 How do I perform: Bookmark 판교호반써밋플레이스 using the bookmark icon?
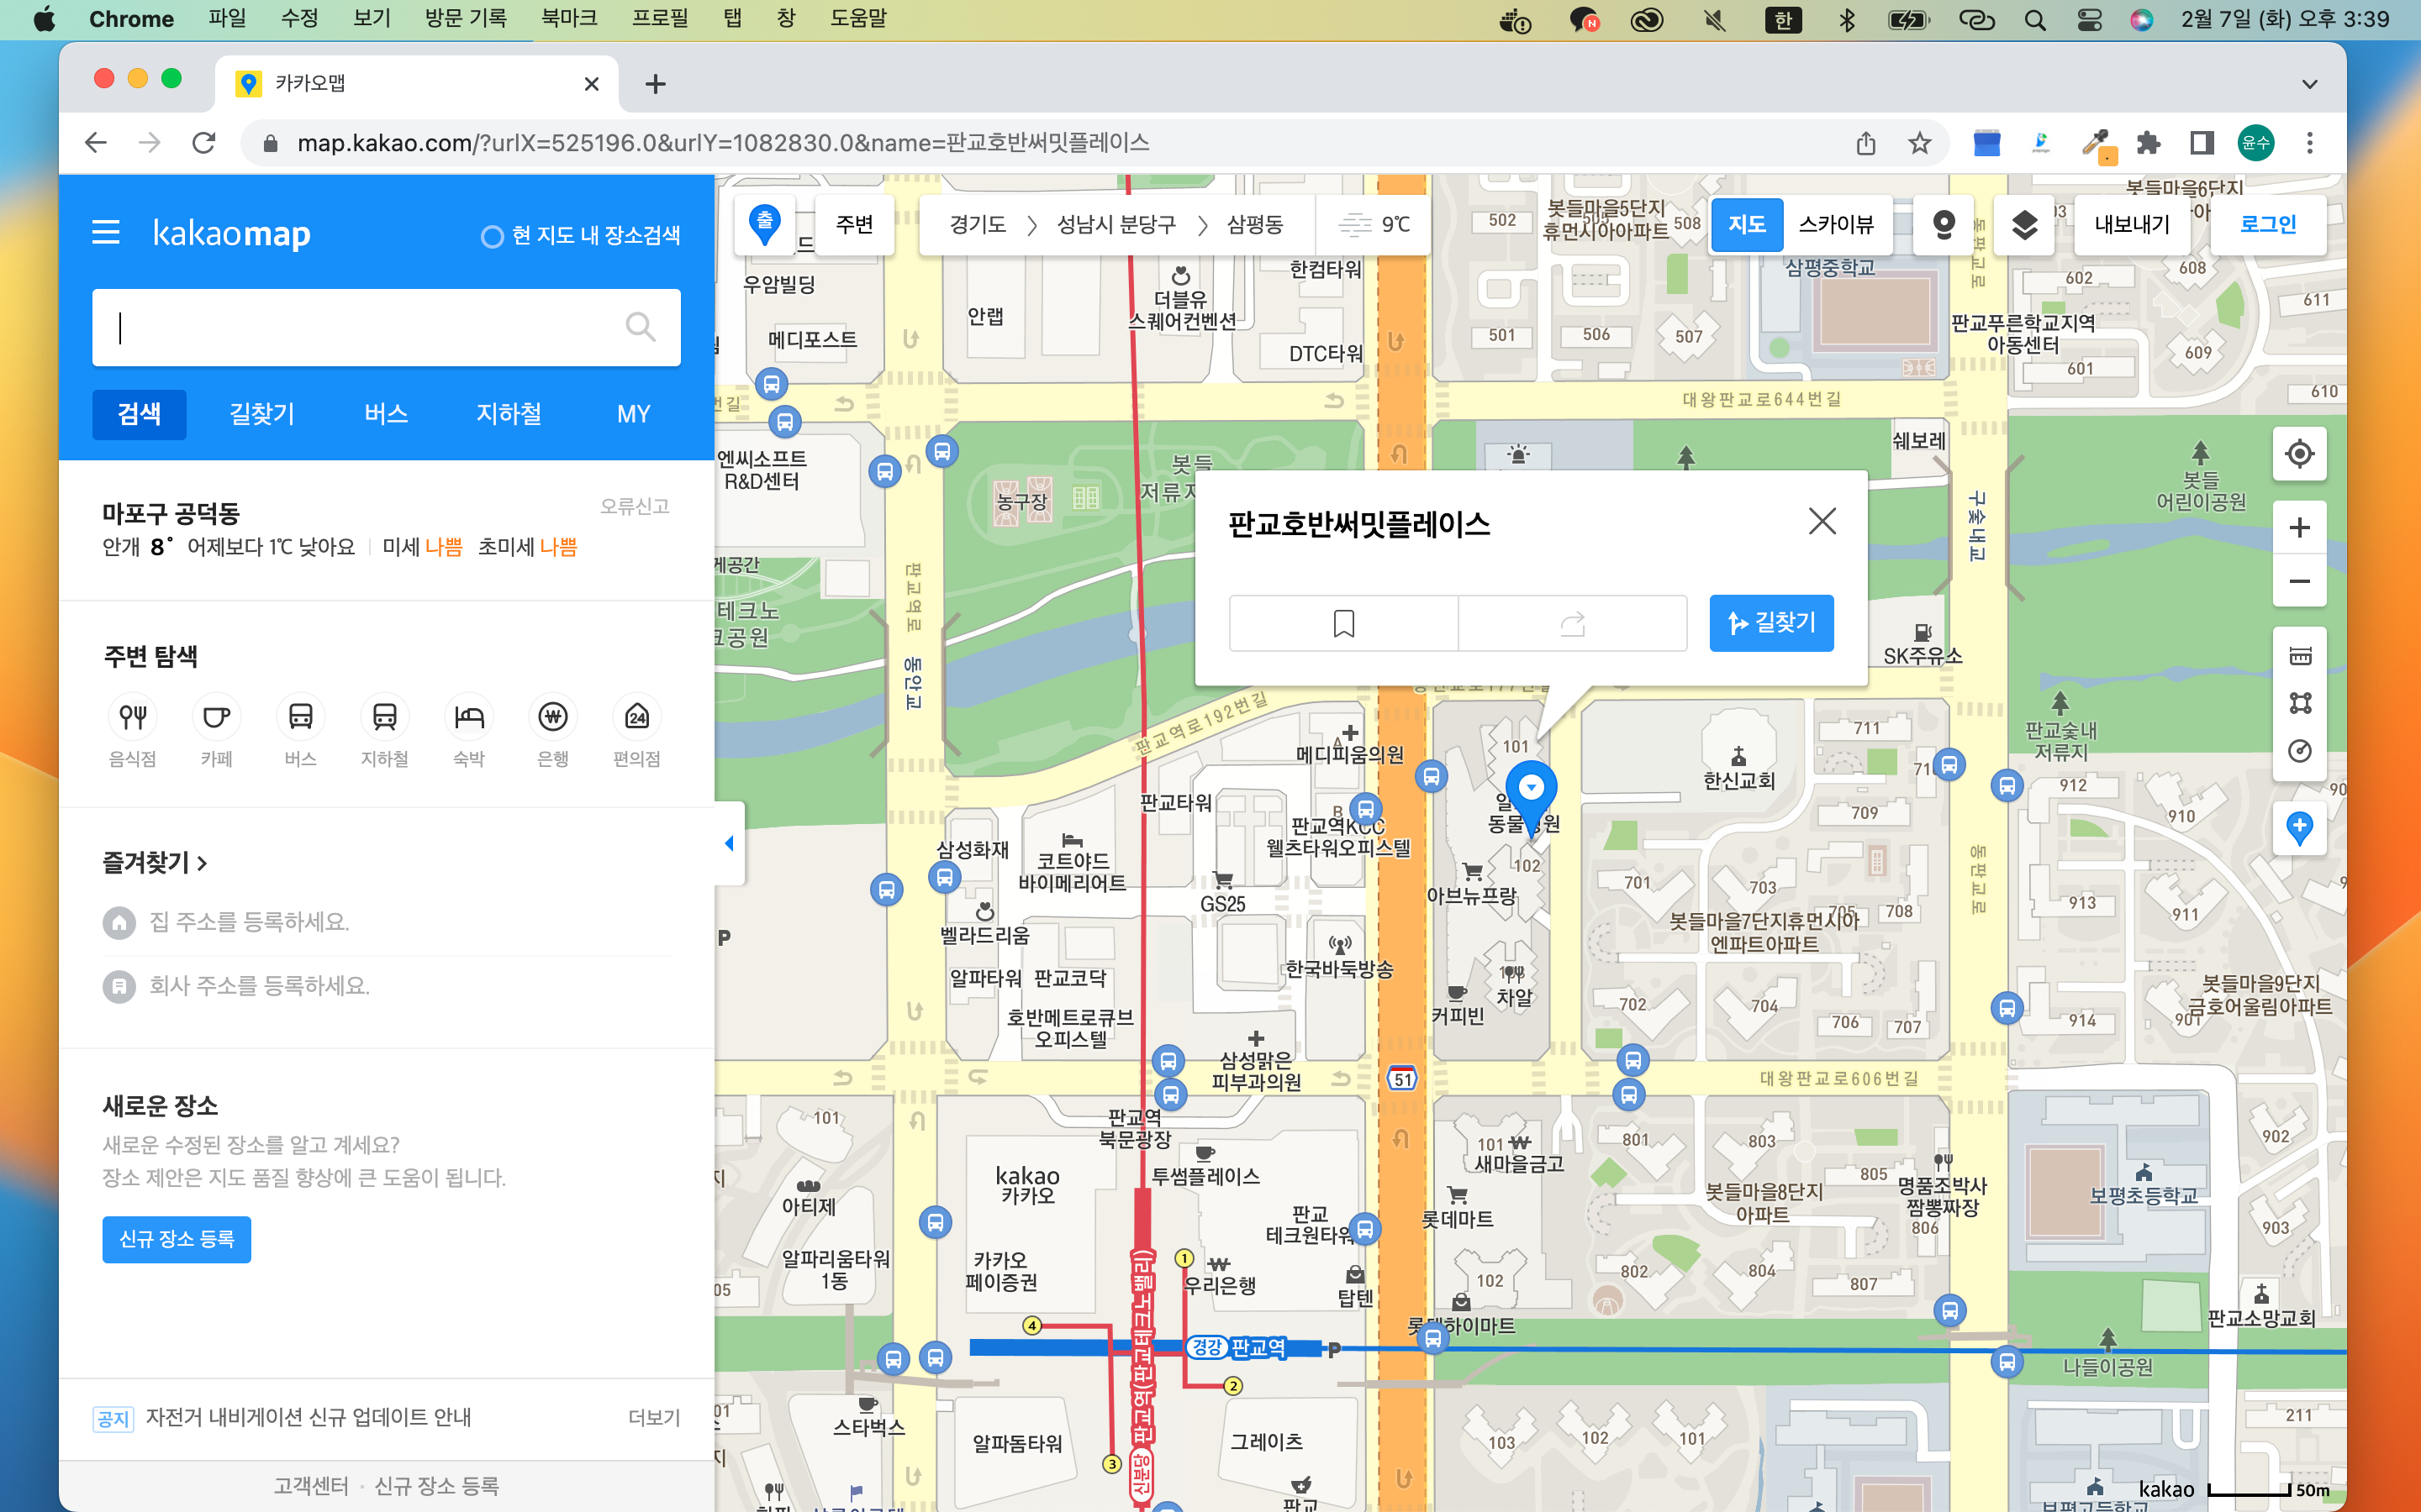1343,622
